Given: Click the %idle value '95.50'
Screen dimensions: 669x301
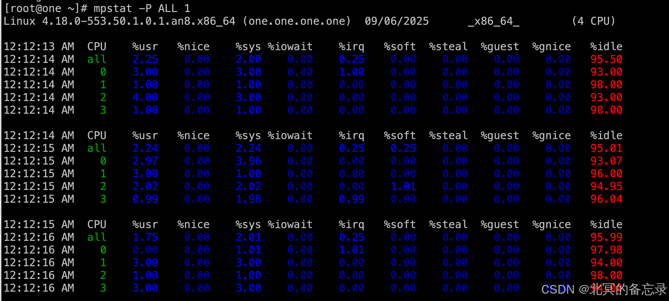Looking at the screenshot, I should pyautogui.click(x=606, y=59).
